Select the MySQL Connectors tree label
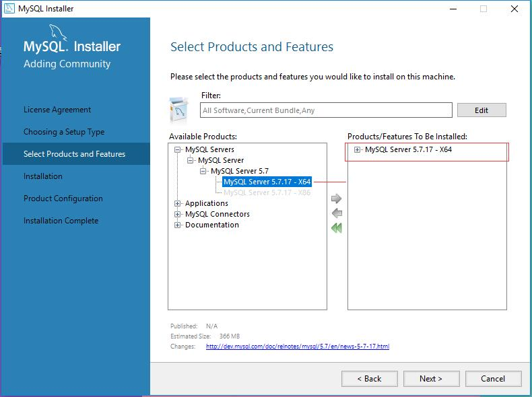 (218, 214)
